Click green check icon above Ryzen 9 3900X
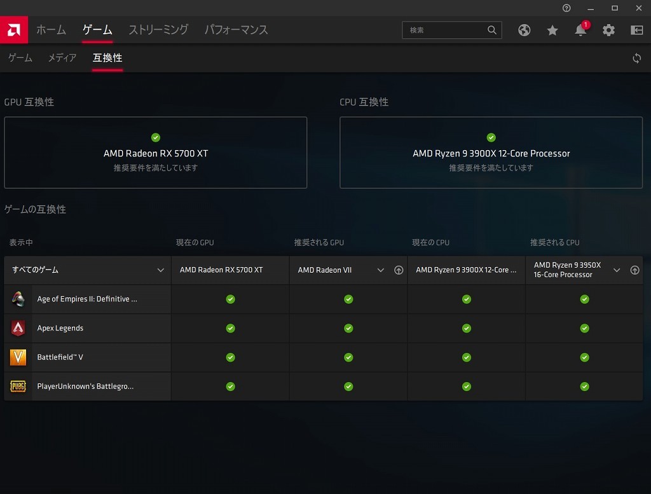Image resolution: width=651 pixels, height=494 pixels. [x=491, y=137]
